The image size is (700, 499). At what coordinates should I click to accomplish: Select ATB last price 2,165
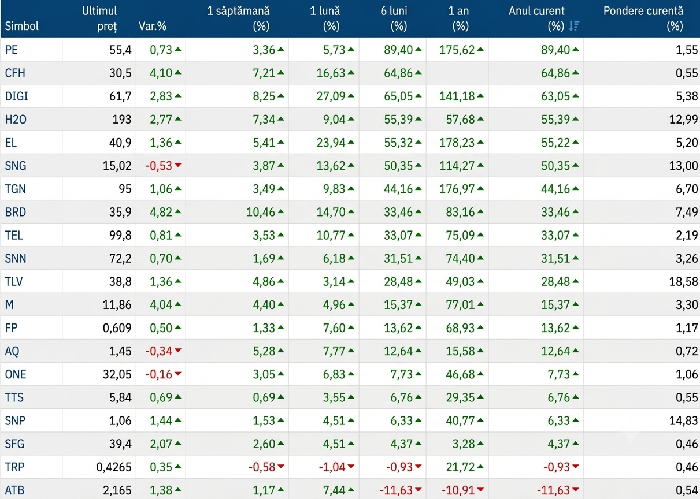pyautogui.click(x=117, y=490)
